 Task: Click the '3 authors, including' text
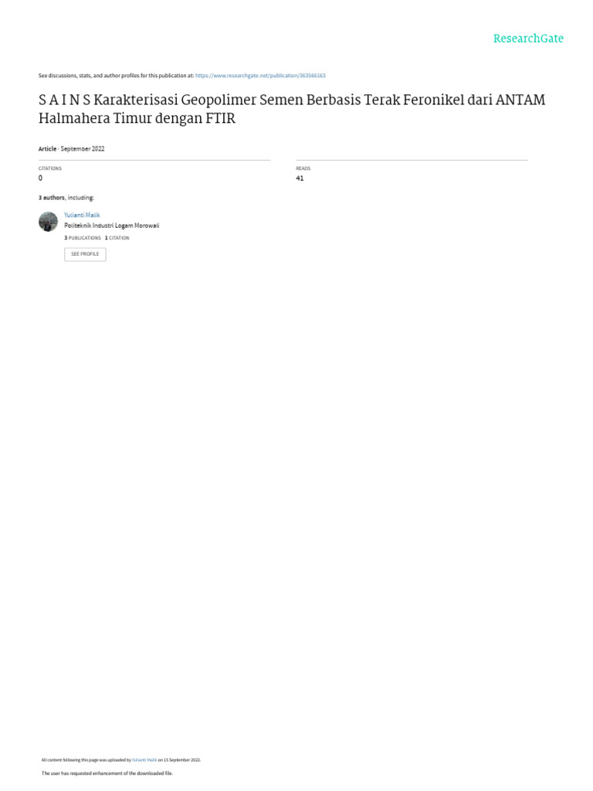66,198
